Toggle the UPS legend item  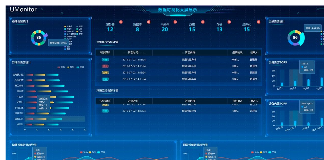coord(79,29)
